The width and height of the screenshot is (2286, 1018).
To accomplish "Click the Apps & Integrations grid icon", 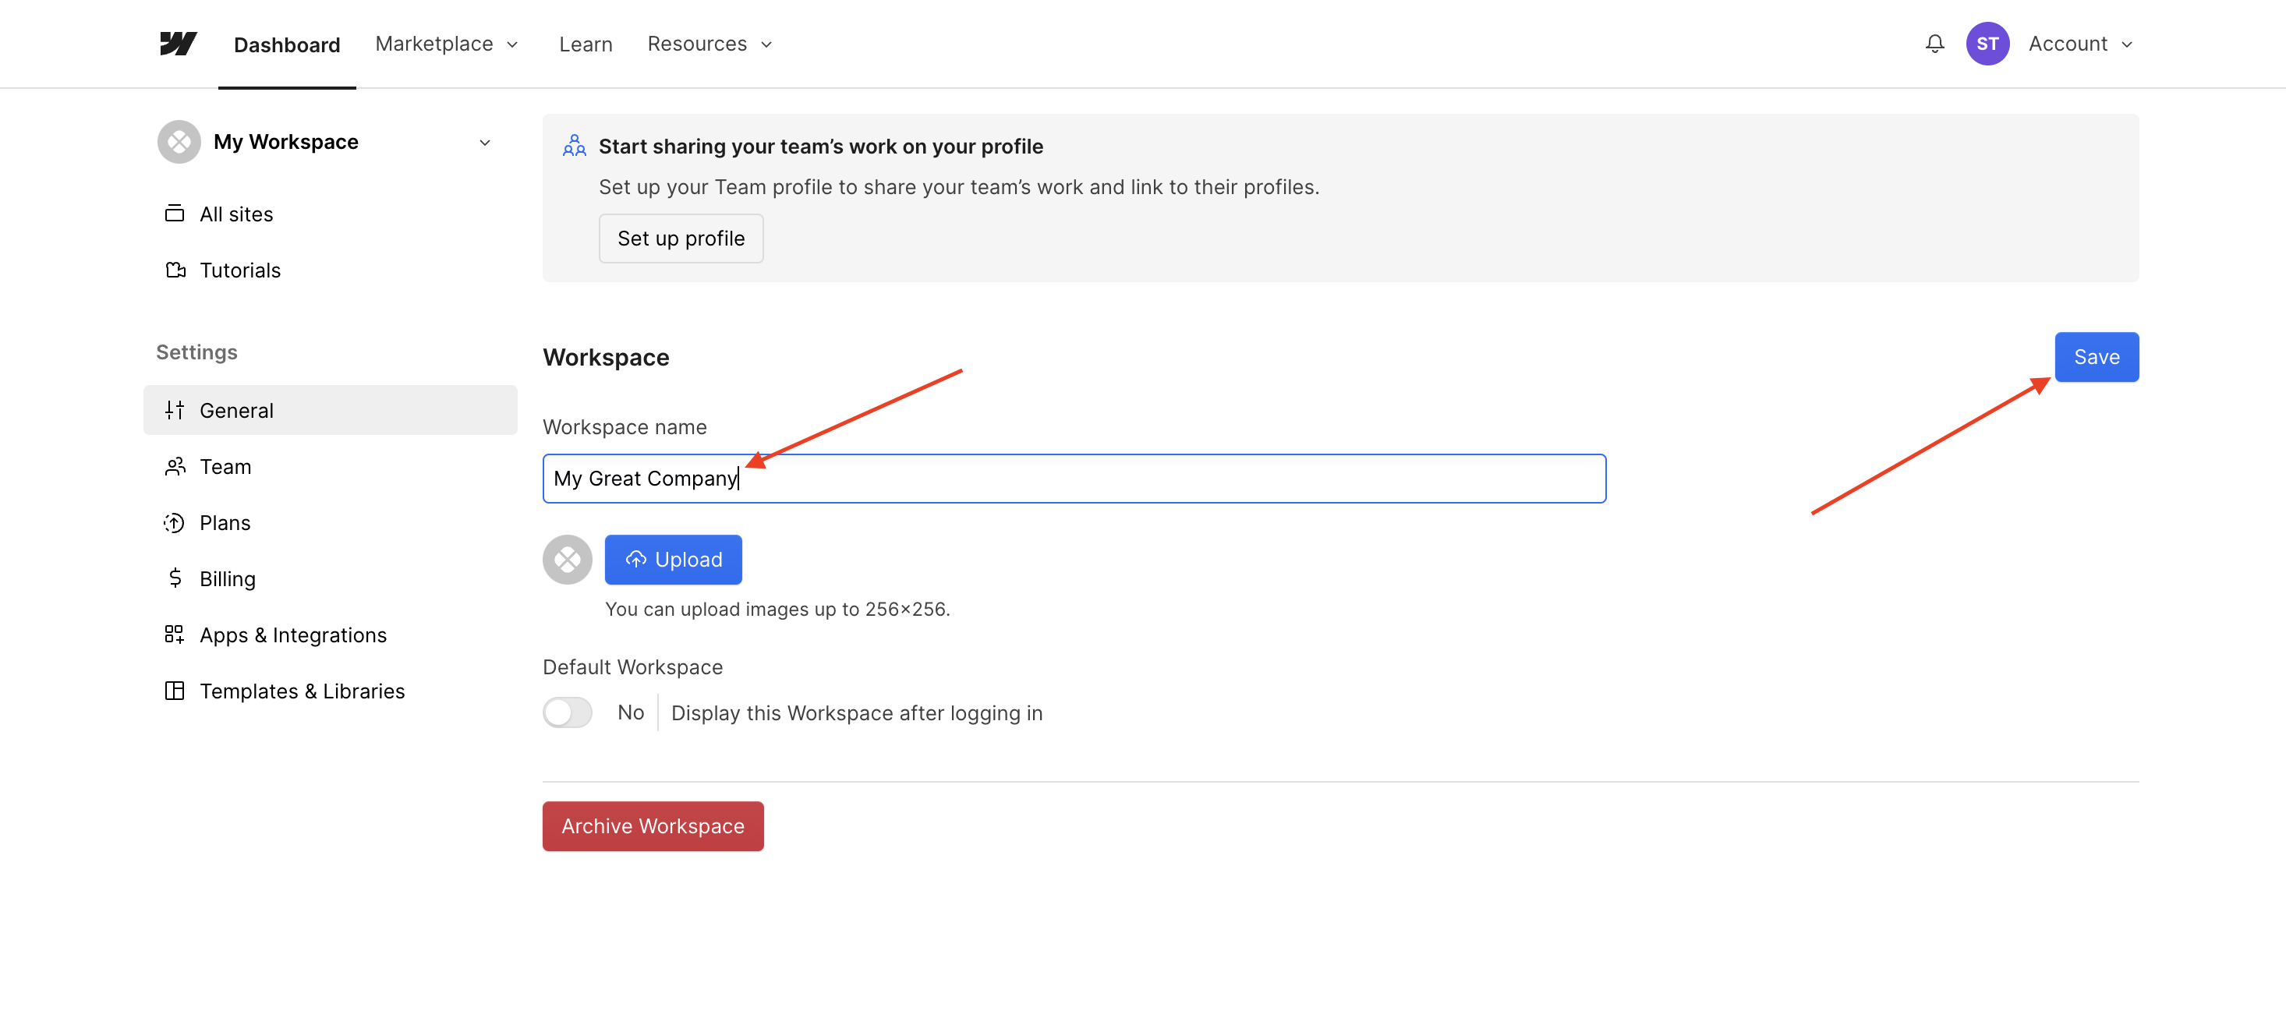I will pos(175,634).
